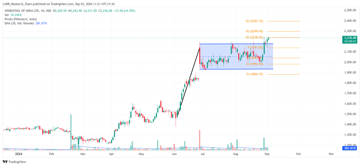The height and width of the screenshot is (166, 362).
Task: Click the high value H2,243.90
Action: (75, 11)
